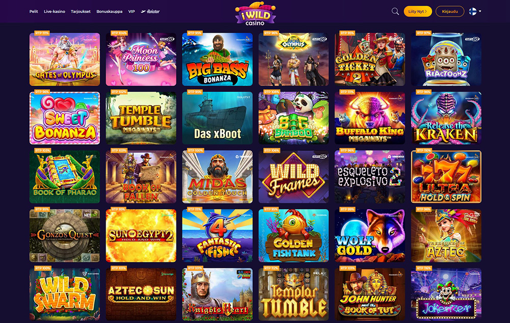This screenshot has width=510, height=323.
Task: Open the Pelit menu
Action: click(x=34, y=11)
